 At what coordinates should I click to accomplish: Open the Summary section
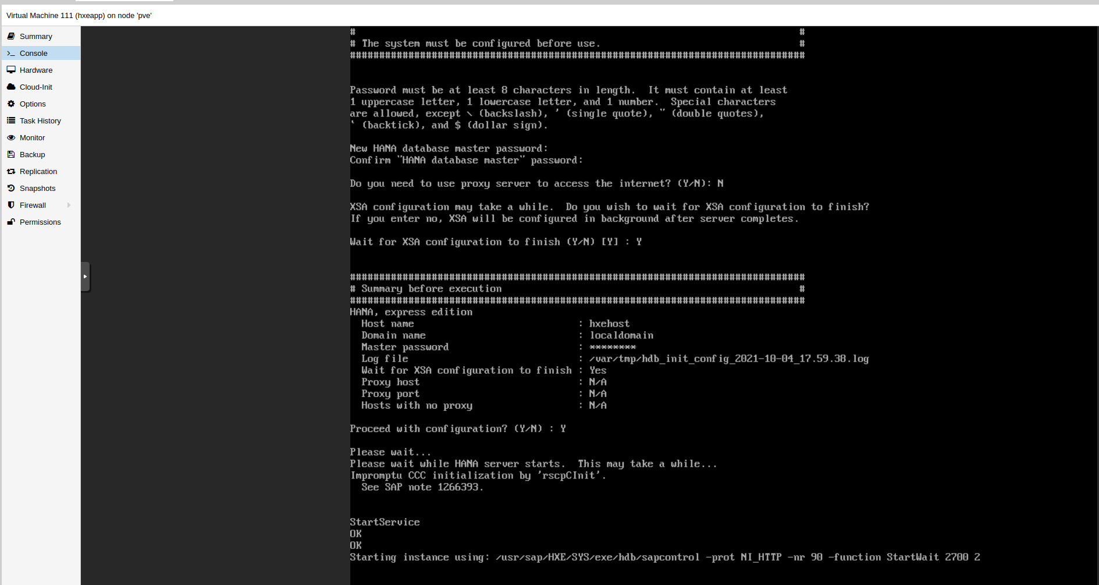[41, 36]
